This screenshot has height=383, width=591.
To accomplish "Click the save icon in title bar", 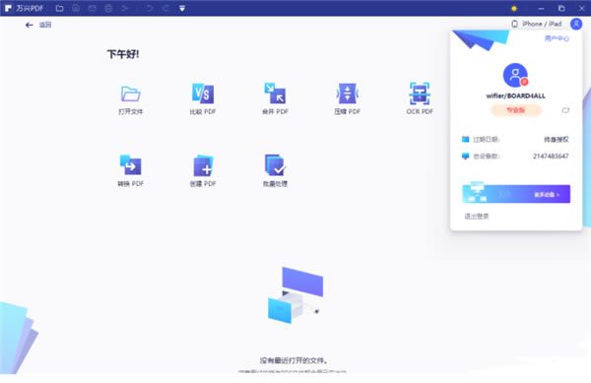I will (x=76, y=8).
